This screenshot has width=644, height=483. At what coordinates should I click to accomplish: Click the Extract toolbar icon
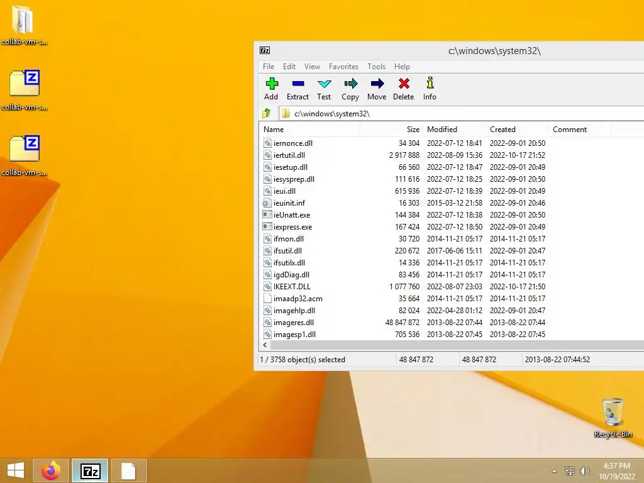coord(297,84)
